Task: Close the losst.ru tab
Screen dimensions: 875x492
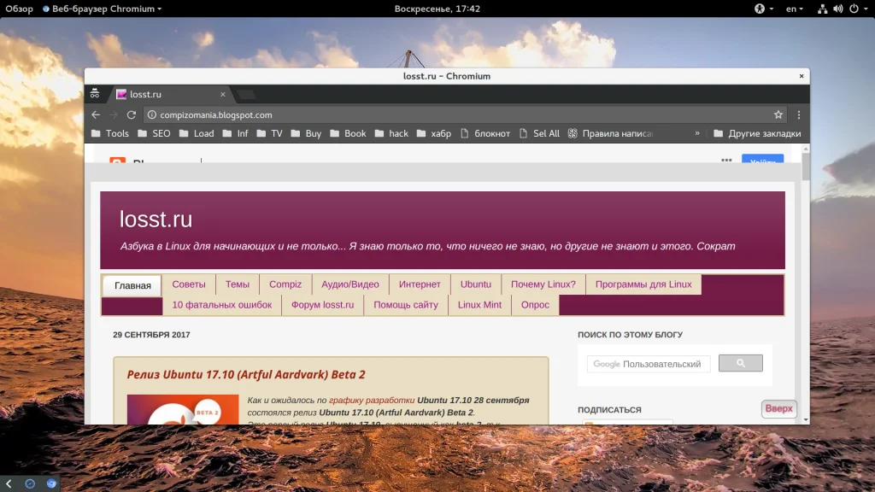Action: (223, 94)
